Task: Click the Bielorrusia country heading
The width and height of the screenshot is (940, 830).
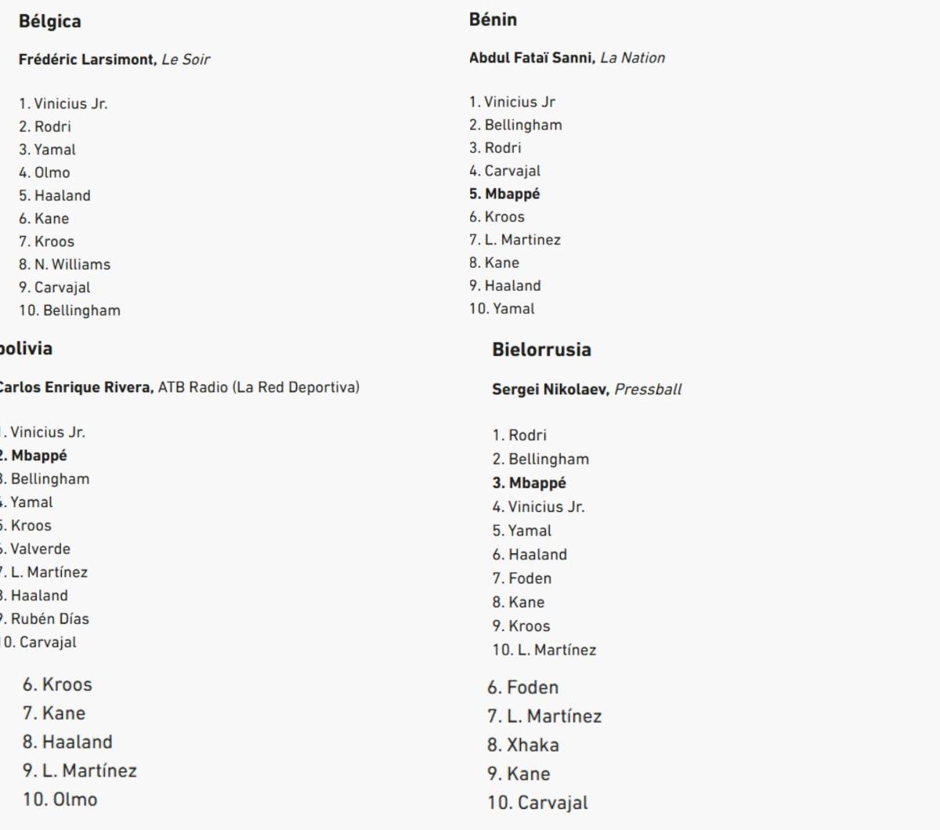Action: (x=541, y=350)
